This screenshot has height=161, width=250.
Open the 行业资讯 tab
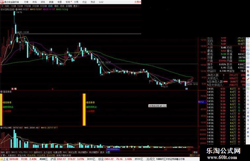[41, 155]
